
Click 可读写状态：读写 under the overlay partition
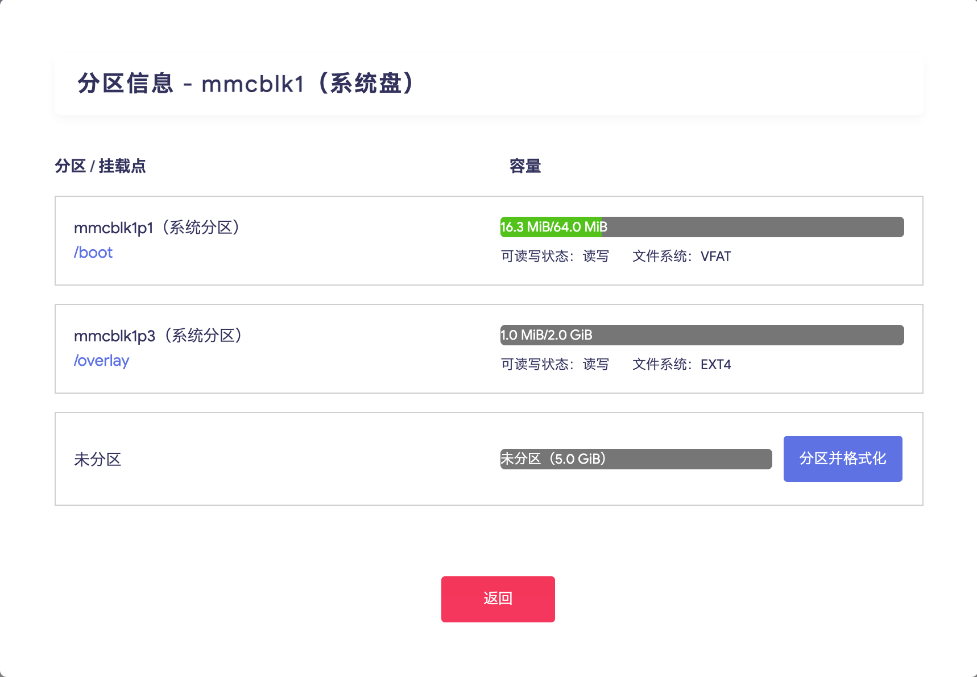[554, 365]
